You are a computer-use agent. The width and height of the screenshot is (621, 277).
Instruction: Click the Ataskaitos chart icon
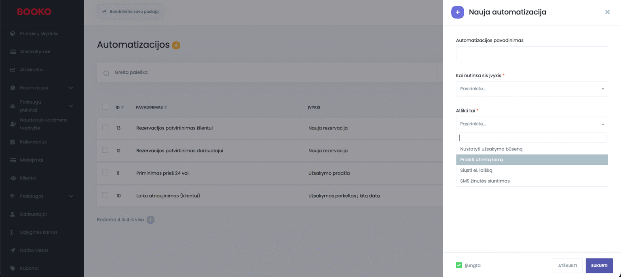click(x=13, y=70)
